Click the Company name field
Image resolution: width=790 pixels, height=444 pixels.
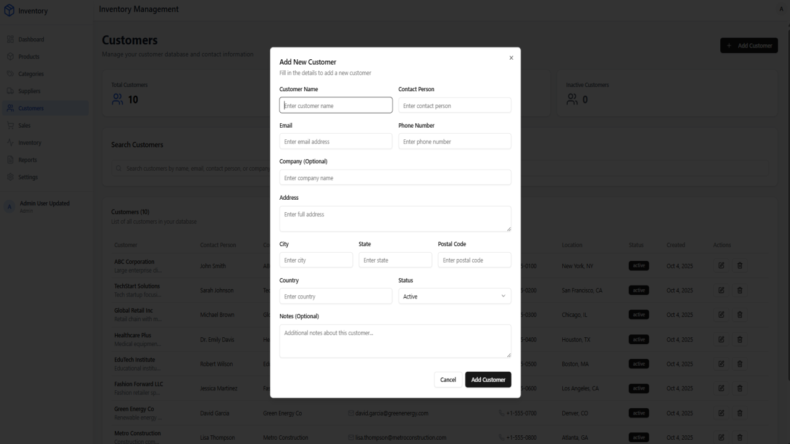tap(396, 178)
